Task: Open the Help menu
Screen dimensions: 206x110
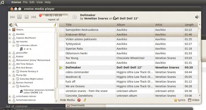Action: click(48, 2)
